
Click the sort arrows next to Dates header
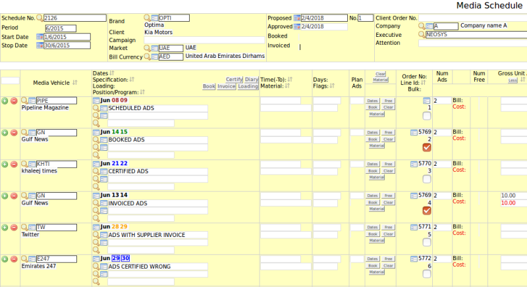pyautogui.click(x=112, y=73)
